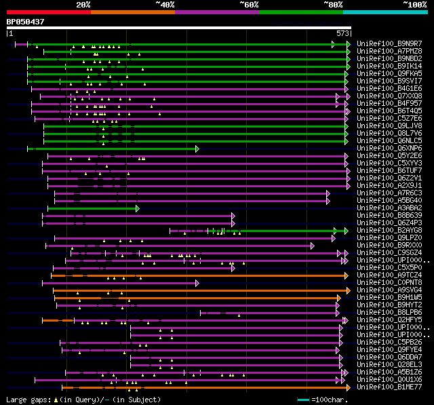
Task: Choose the UniRef100_Q9FYE4 entry
Action: tap(389, 350)
